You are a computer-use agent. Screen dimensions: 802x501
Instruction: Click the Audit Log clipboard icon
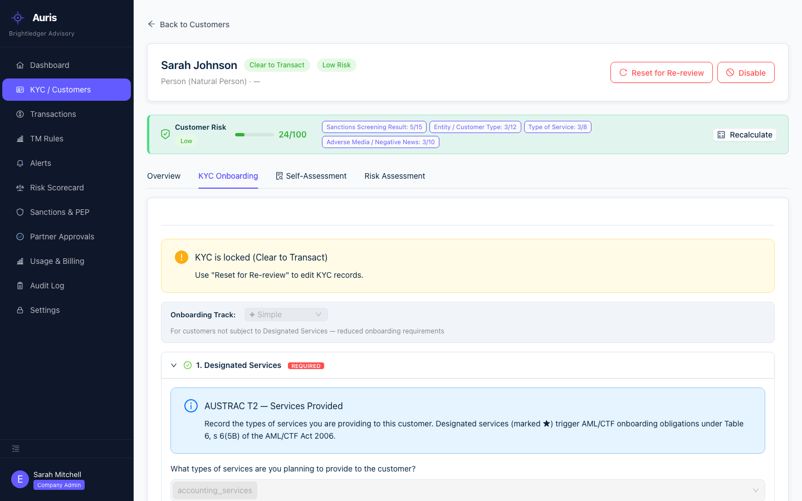20,286
